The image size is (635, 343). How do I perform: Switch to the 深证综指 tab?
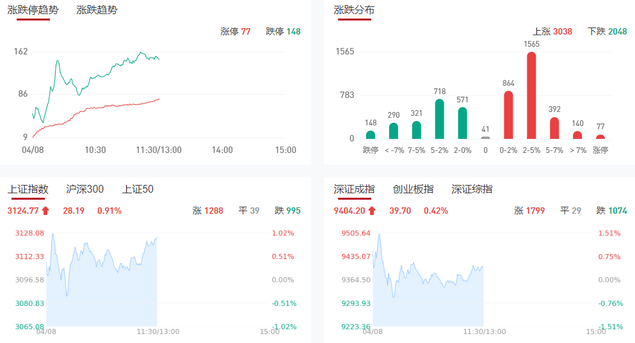472,189
